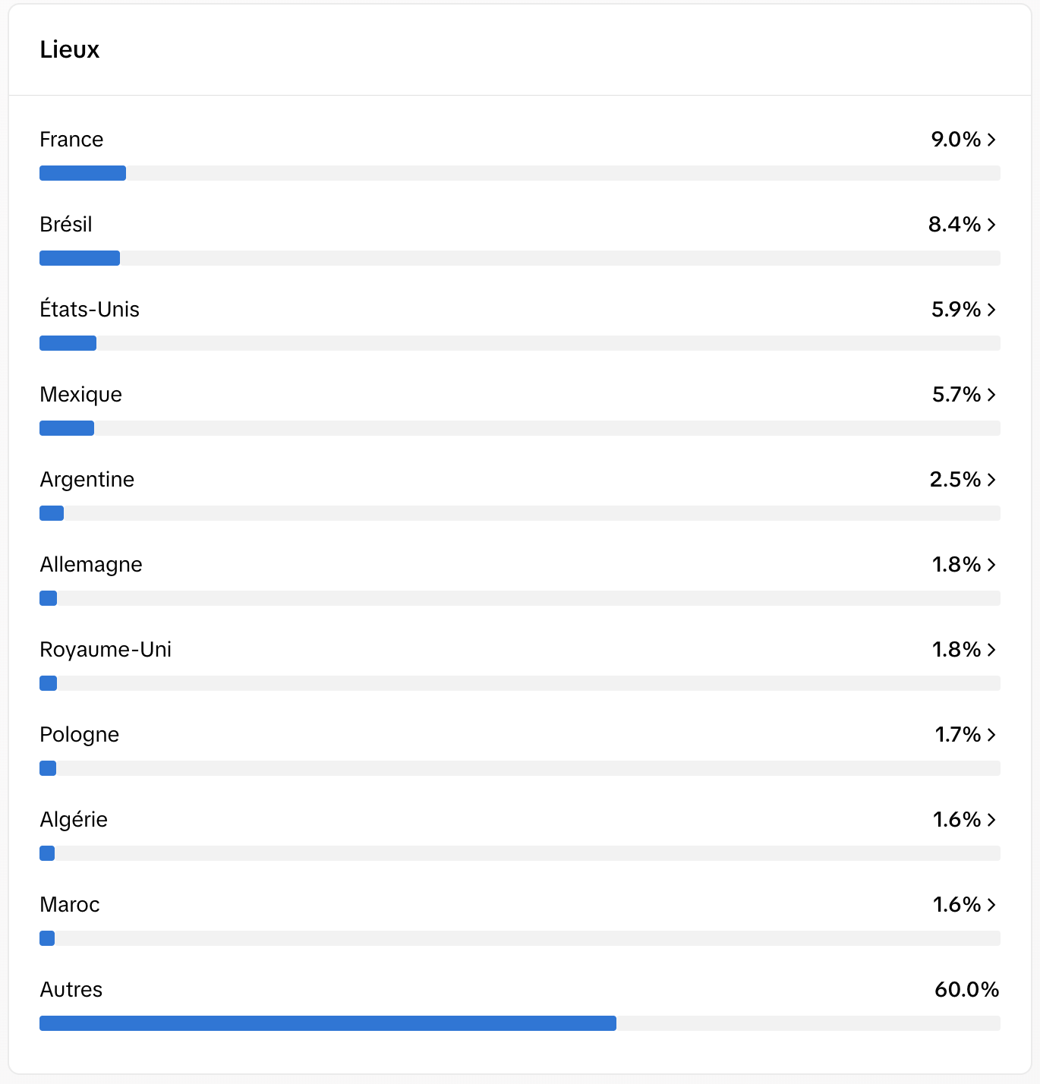Open Allemagne details with chevron icon

991,565
